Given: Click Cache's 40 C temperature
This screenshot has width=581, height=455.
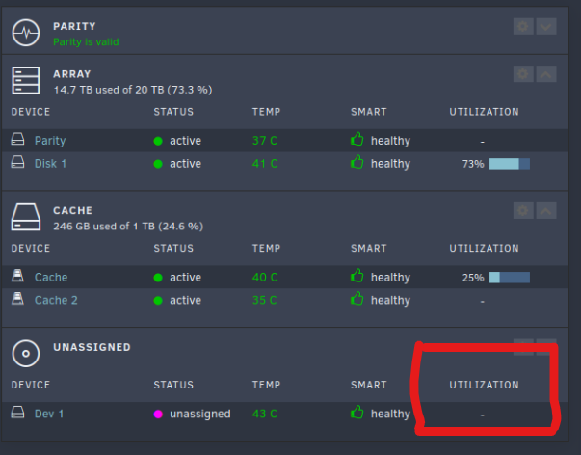Looking at the screenshot, I should [265, 278].
